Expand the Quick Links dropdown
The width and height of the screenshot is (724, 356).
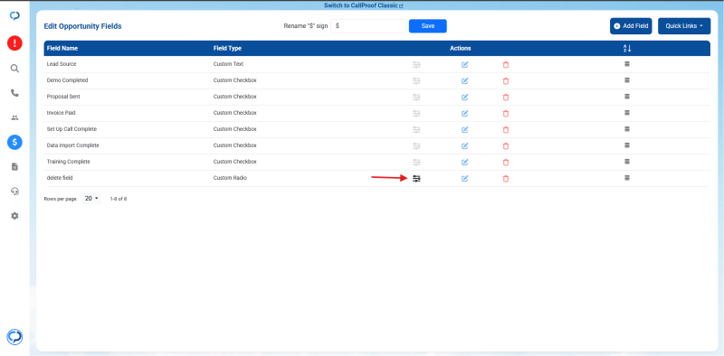click(684, 26)
